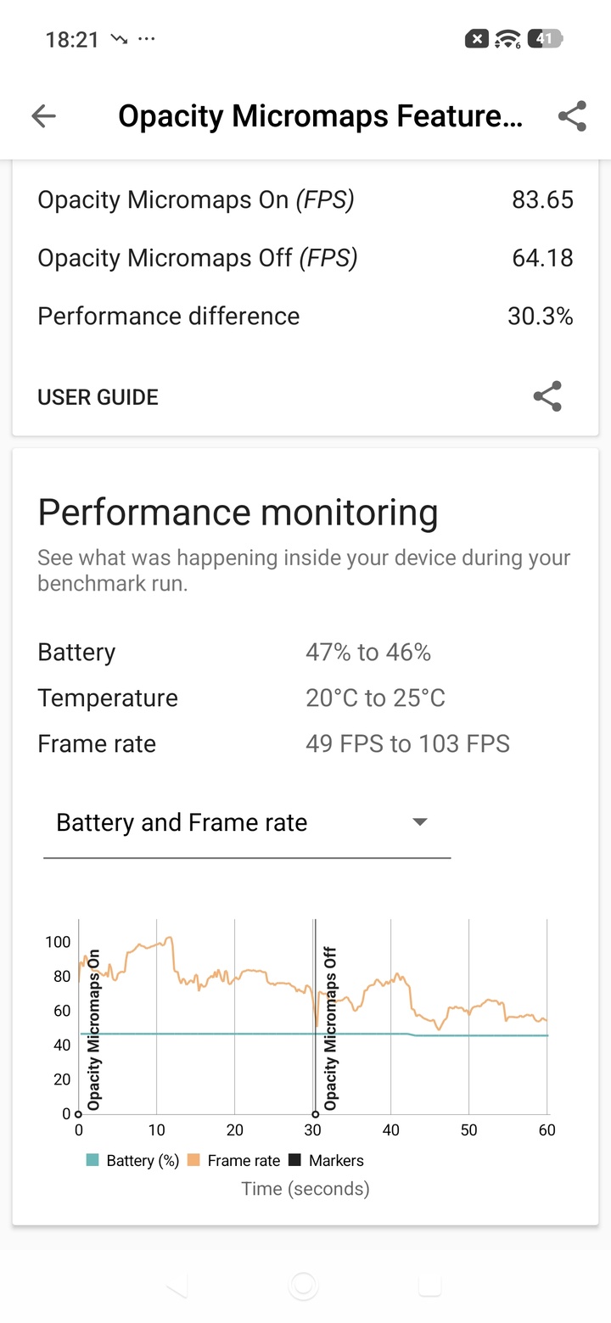The width and height of the screenshot is (611, 1323).
Task: Tap the Performance difference value 30.3%
Action: click(x=540, y=317)
